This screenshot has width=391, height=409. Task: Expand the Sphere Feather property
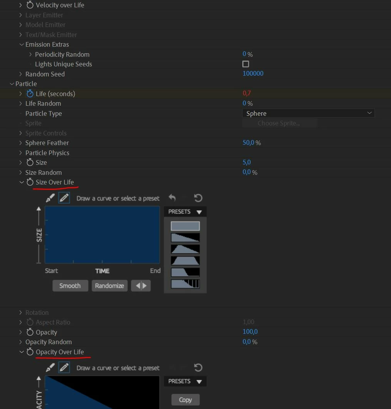[x=20, y=143]
